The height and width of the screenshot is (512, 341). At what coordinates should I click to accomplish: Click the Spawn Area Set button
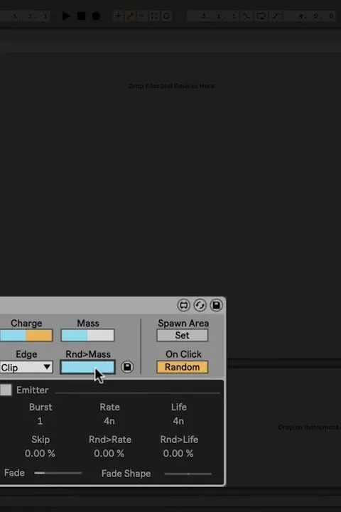[182, 336]
